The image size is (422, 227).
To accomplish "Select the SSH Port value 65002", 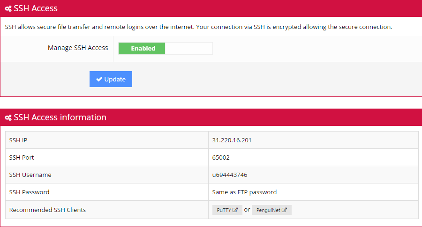I will (221, 157).
